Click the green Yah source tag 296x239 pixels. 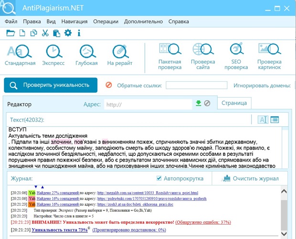pos(32,193)
